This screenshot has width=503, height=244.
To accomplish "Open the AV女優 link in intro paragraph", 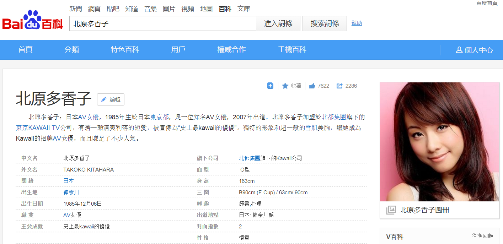I will pos(88,117).
